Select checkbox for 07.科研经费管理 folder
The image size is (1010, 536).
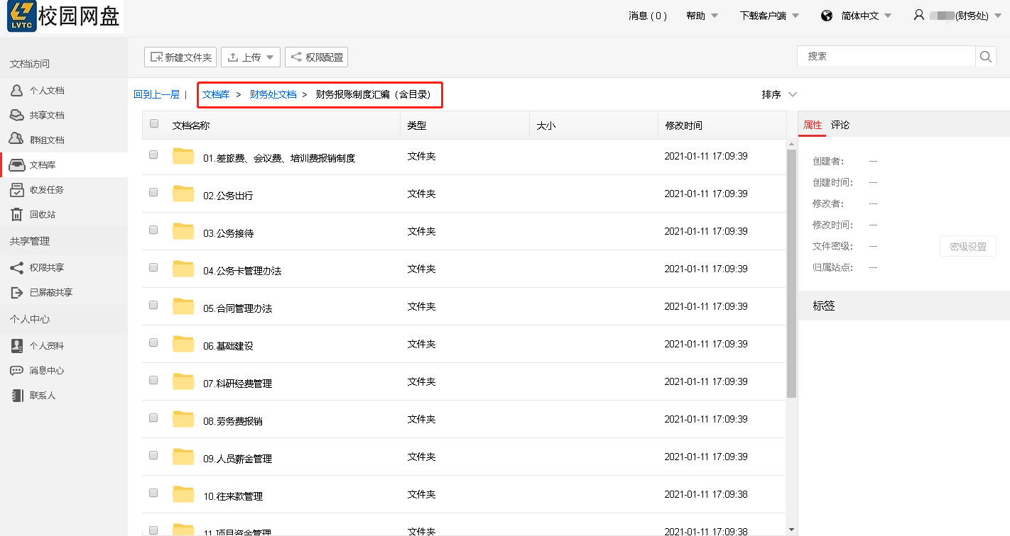pyautogui.click(x=153, y=380)
